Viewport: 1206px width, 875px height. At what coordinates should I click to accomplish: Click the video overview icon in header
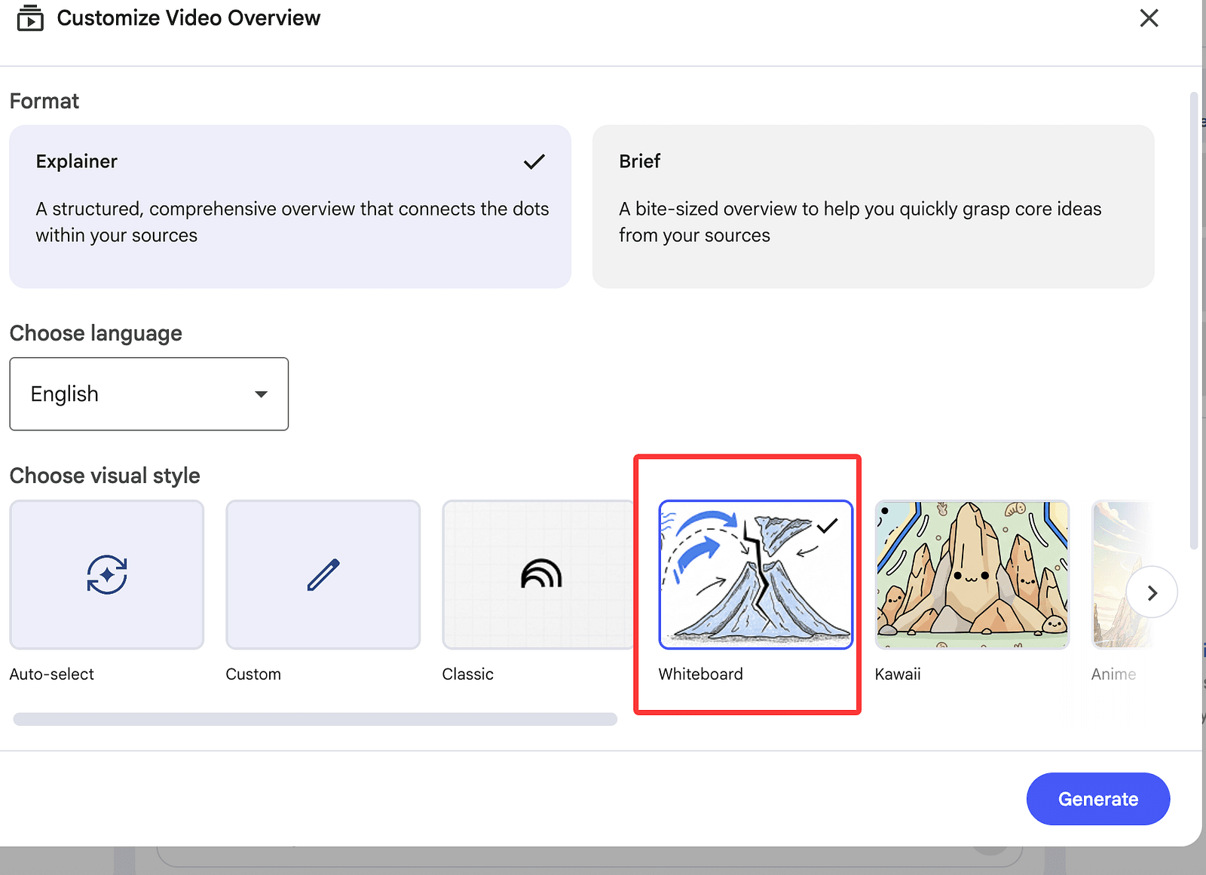[30, 18]
